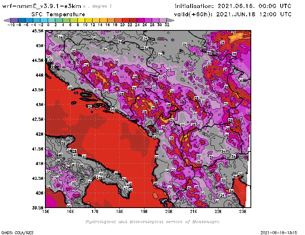This screenshot has height=235, width=305.
Task: Click the gray arrow swatch above 32 in legend
Action: [x=170, y=20]
